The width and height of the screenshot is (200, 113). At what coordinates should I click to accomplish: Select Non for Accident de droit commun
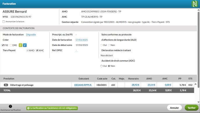pos(109,66)
